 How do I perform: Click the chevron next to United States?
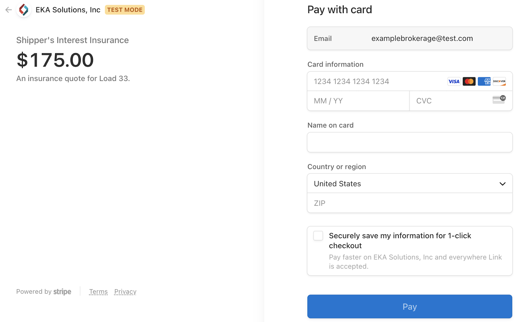coord(502,183)
